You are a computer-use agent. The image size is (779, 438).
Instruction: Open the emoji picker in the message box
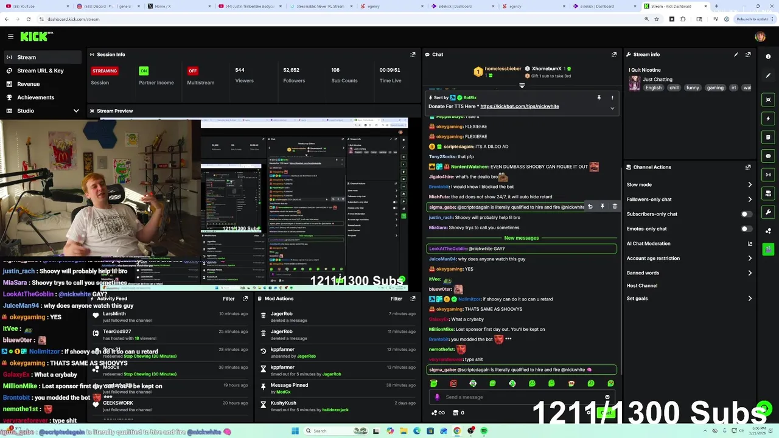click(607, 397)
